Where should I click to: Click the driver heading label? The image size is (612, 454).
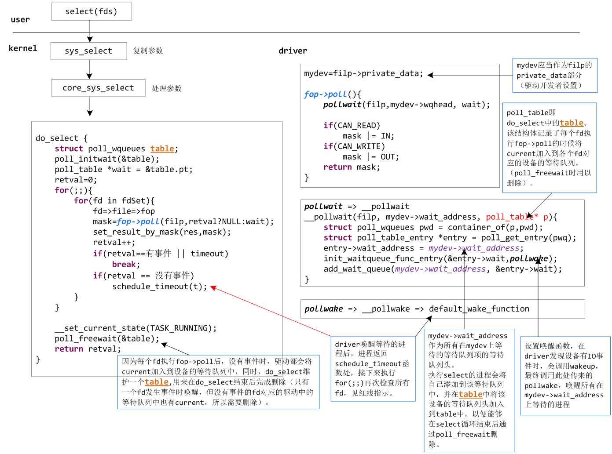293,51
